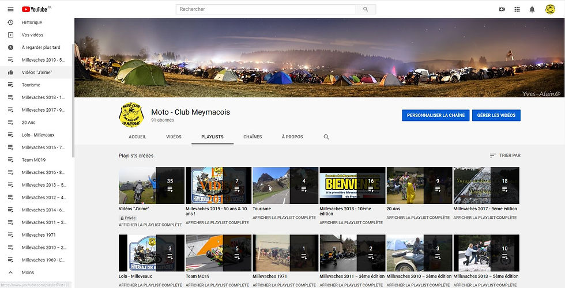
Task: Click the Historique clock icon
Action: point(10,22)
